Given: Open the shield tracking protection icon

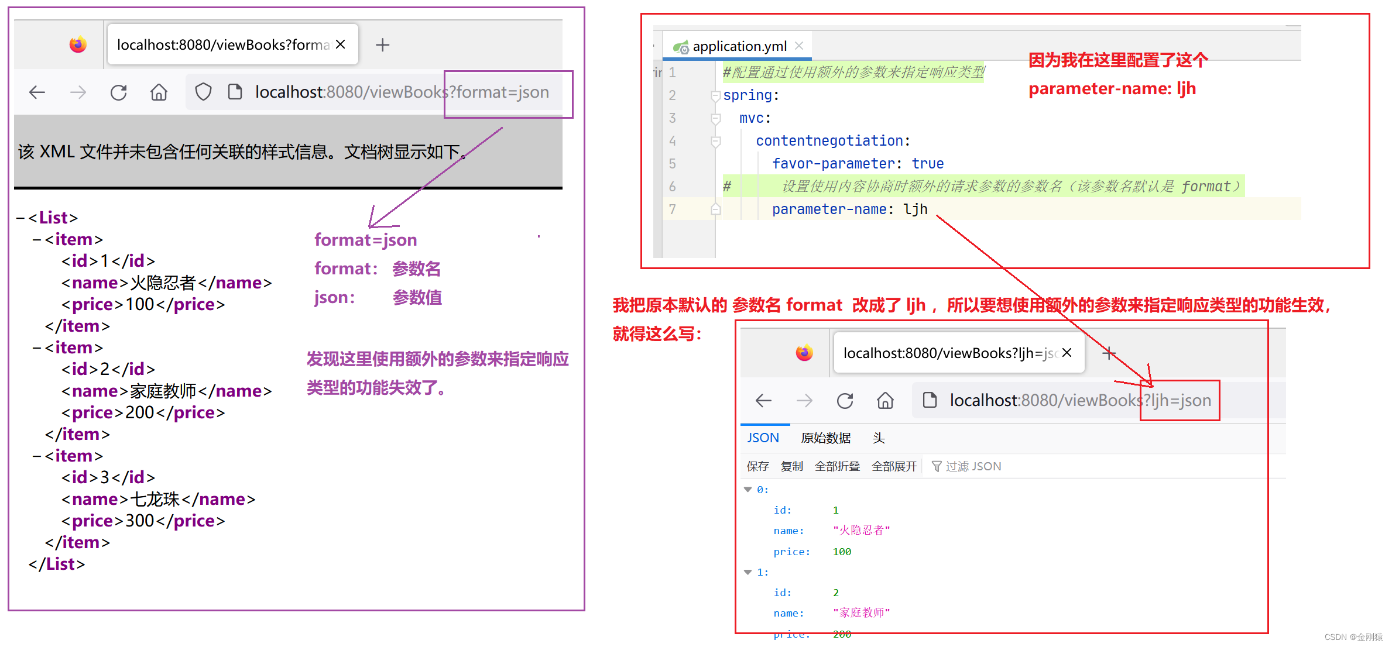Looking at the screenshot, I should pyautogui.click(x=203, y=92).
